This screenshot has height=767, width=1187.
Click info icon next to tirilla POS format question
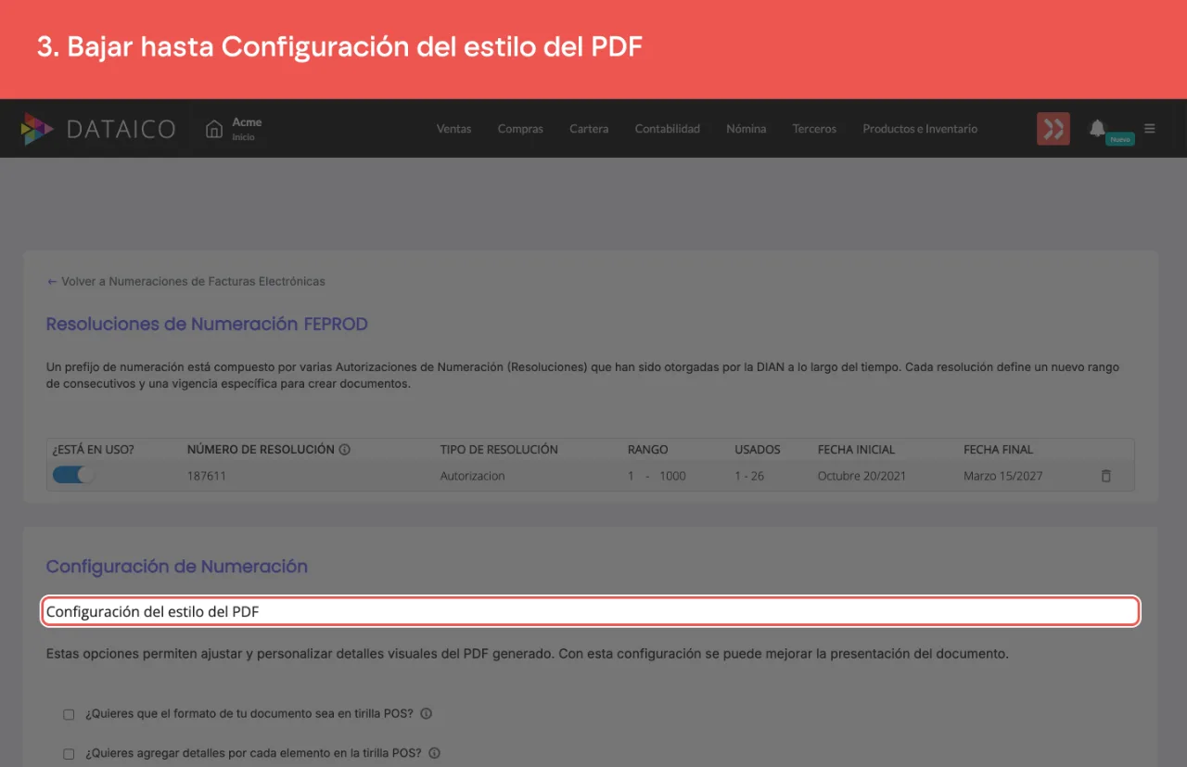point(426,714)
